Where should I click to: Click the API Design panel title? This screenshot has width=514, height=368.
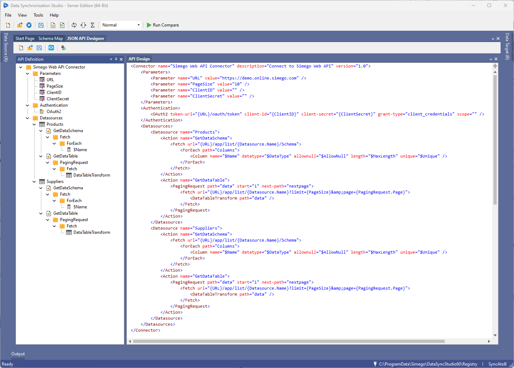(x=139, y=59)
